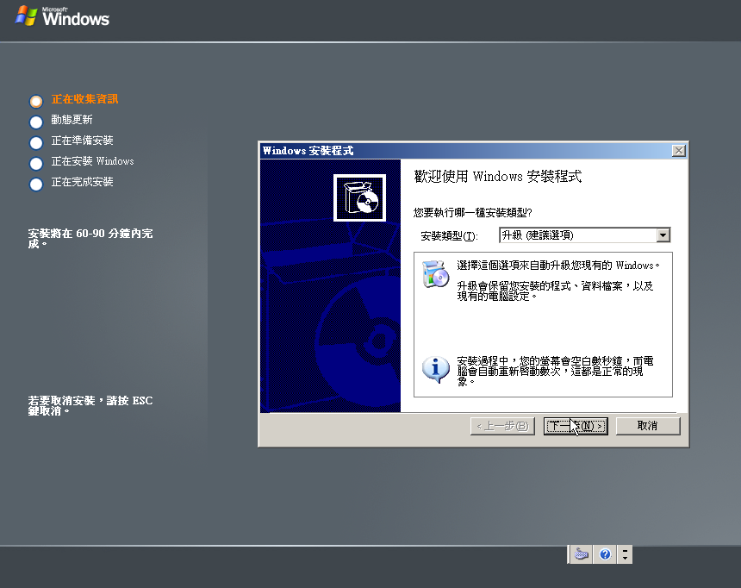Click the upgrade CD icon beside the description

[436, 273]
